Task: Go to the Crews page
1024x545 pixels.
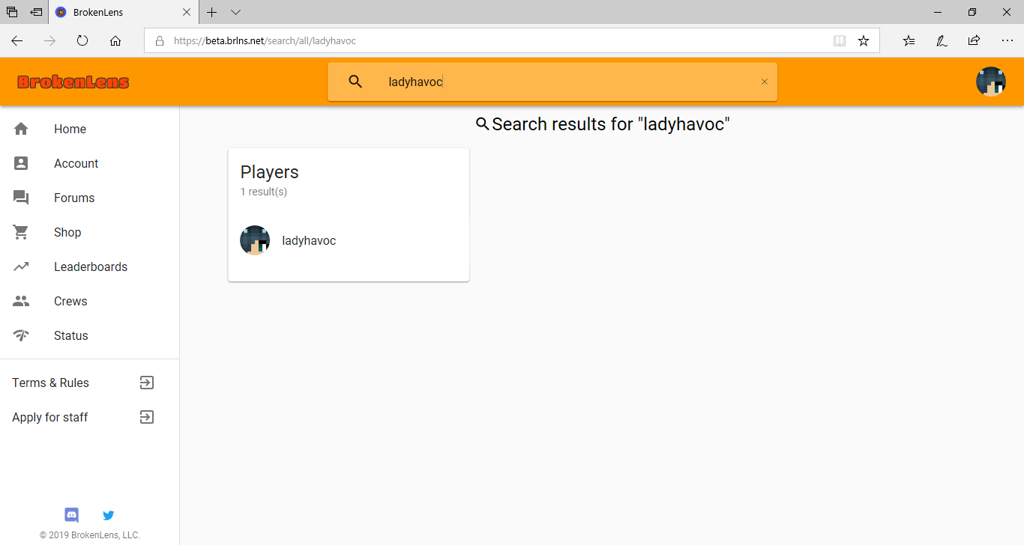Action: click(x=90, y=301)
